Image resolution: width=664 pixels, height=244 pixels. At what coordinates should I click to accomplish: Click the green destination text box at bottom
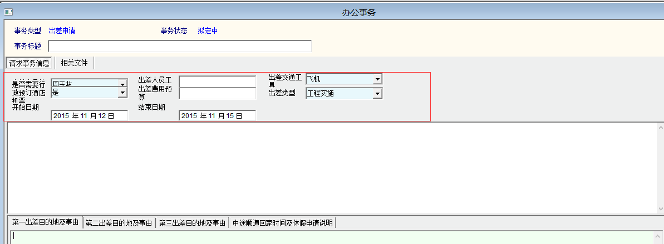[334, 237]
